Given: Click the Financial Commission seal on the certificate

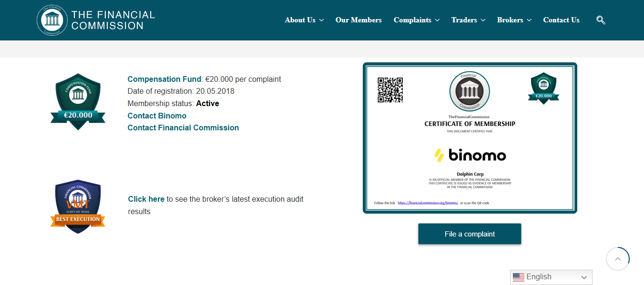Looking at the screenshot, I should (469, 91).
